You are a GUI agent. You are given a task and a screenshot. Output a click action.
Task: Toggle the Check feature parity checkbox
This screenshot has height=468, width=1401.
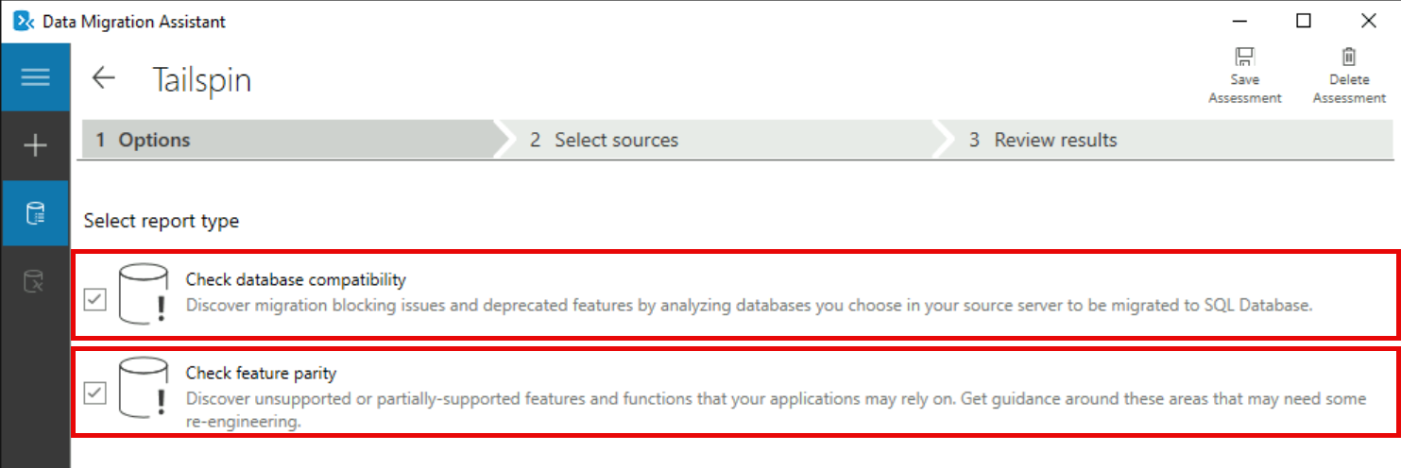coord(95,393)
